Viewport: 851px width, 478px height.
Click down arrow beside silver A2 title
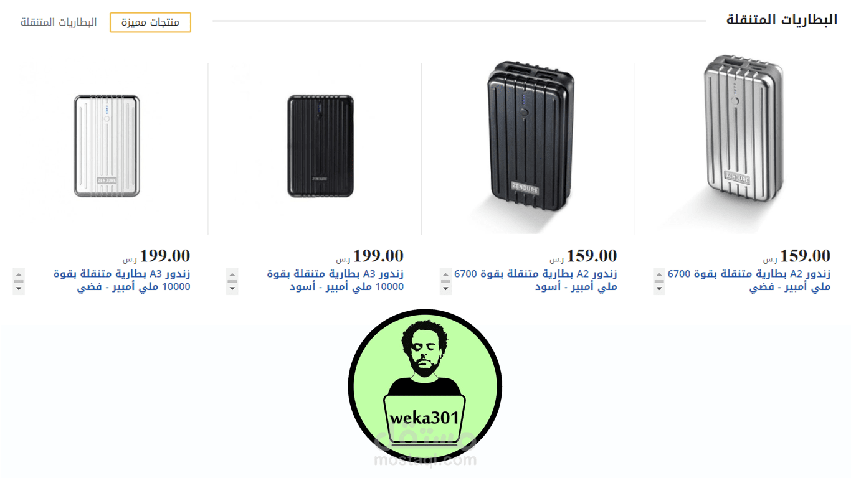pos(659,289)
